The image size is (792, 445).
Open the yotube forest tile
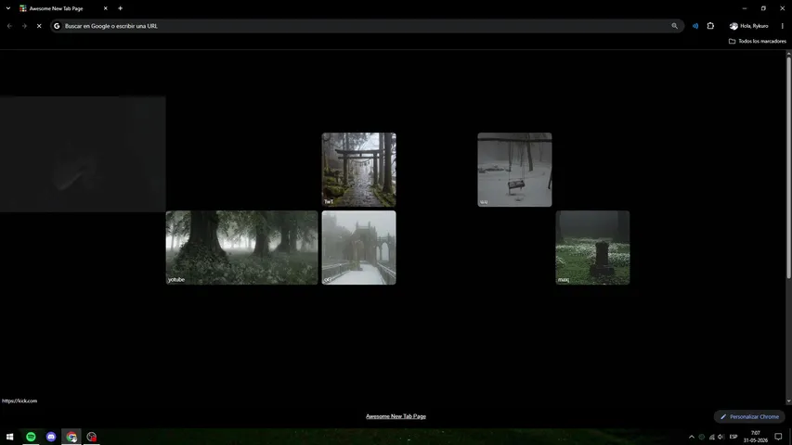pyautogui.click(x=242, y=248)
